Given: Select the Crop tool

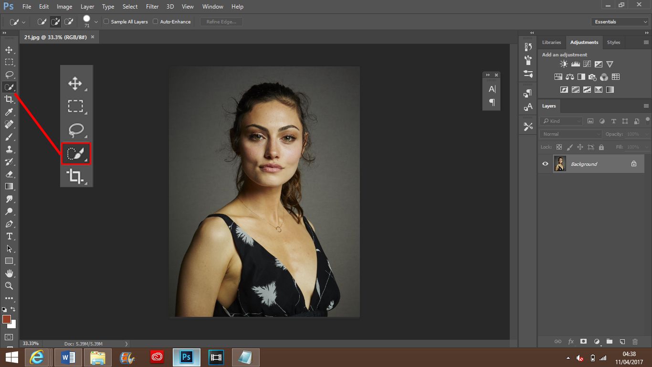Looking at the screenshot, I should (x=9, y=99).
